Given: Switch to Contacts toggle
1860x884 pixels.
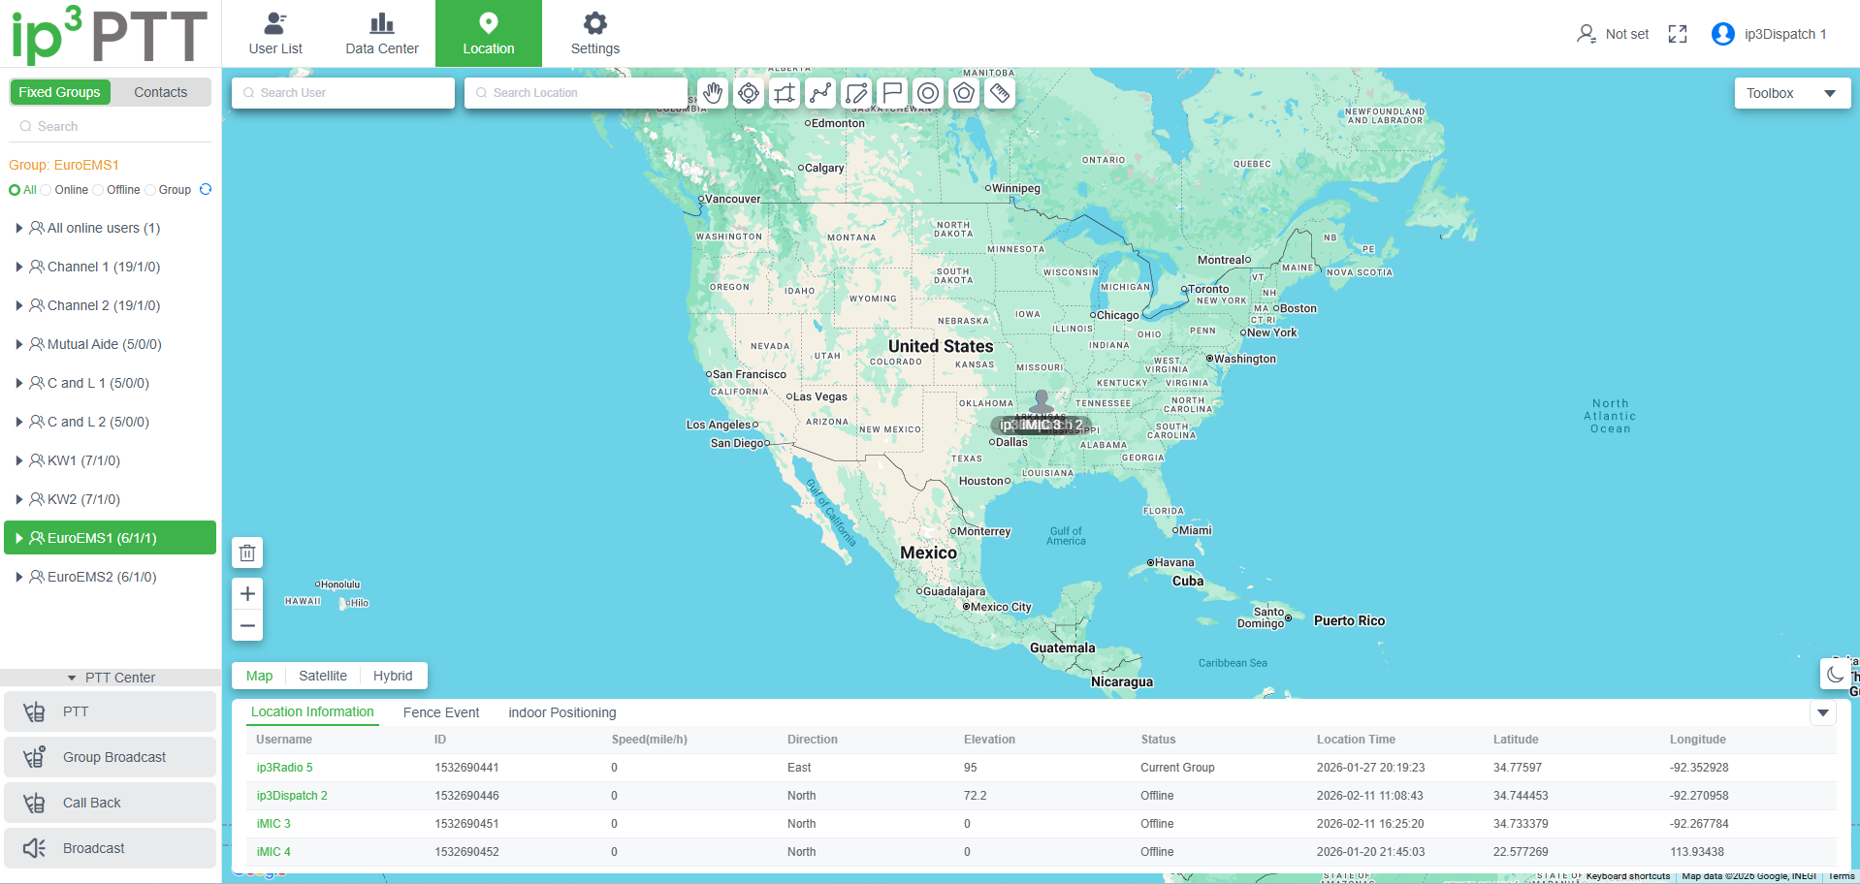Looking at the screenshot, I should [x=161, y=92].
